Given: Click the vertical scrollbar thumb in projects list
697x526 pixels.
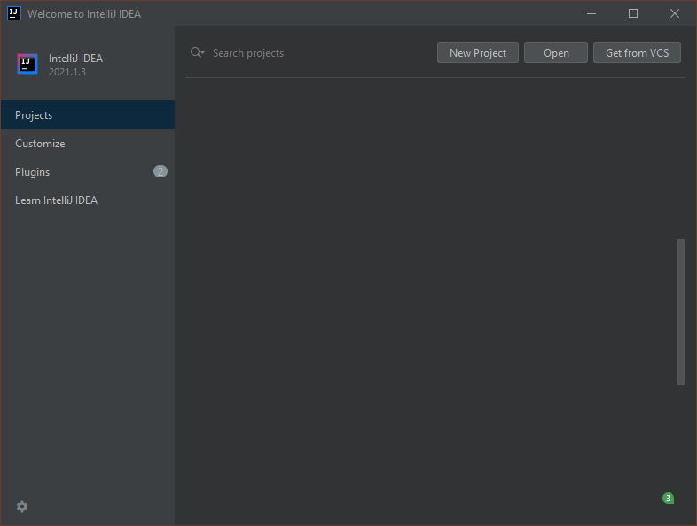Looking at the screenshot, I should [680, 312].
